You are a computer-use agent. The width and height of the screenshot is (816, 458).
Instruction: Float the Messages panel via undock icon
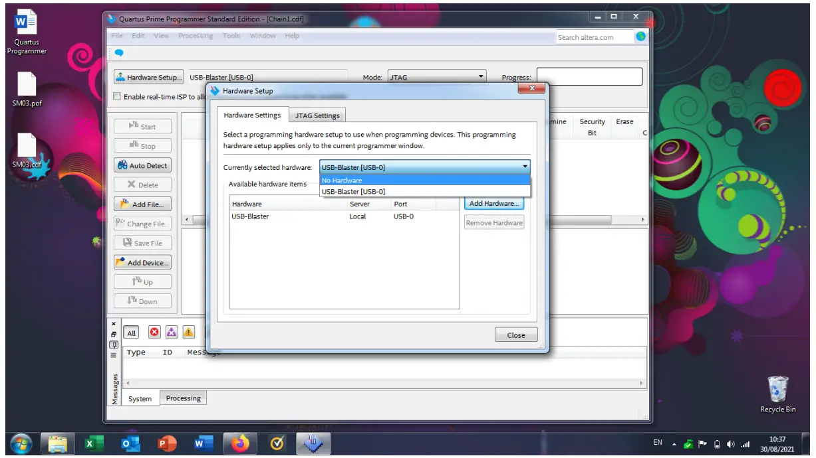(x=114, y=334)
